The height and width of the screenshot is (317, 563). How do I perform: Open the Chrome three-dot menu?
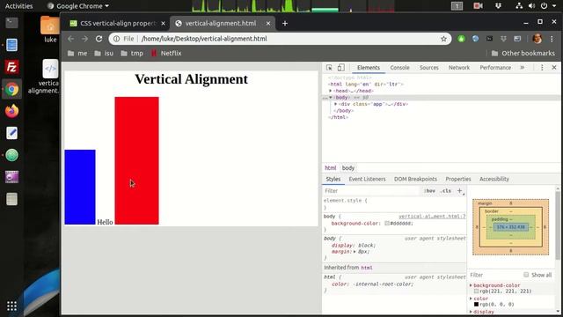pyautogui.click(x=552, y=39)
